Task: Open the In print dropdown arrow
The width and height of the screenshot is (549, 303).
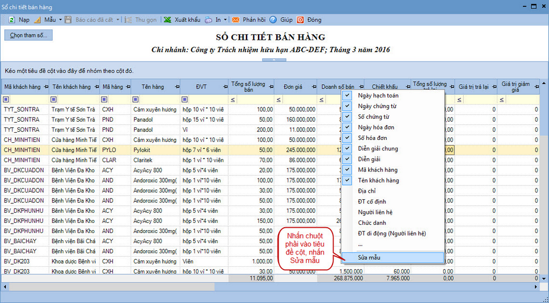Action: point(225,20)
